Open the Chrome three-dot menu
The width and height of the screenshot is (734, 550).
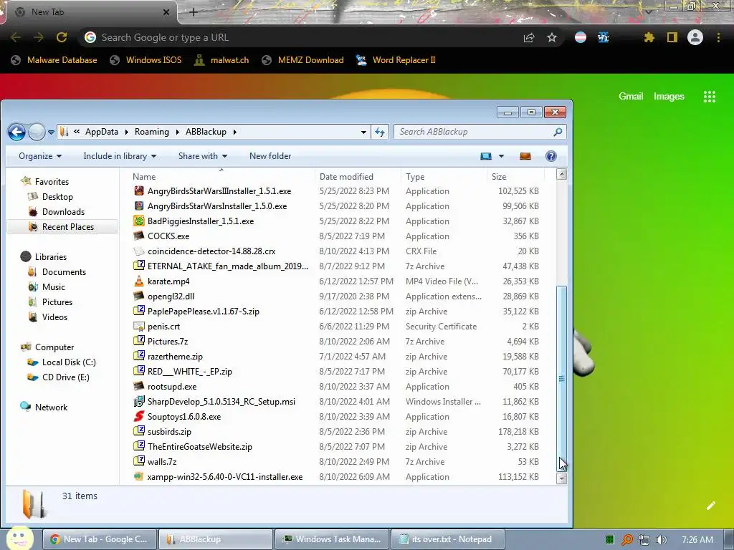point(718,37)
